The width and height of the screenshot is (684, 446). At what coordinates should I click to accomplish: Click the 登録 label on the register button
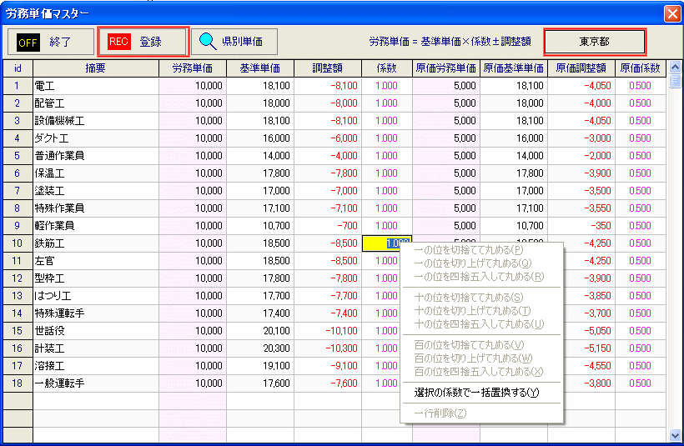pyautogui.click(x=151, y=41)
